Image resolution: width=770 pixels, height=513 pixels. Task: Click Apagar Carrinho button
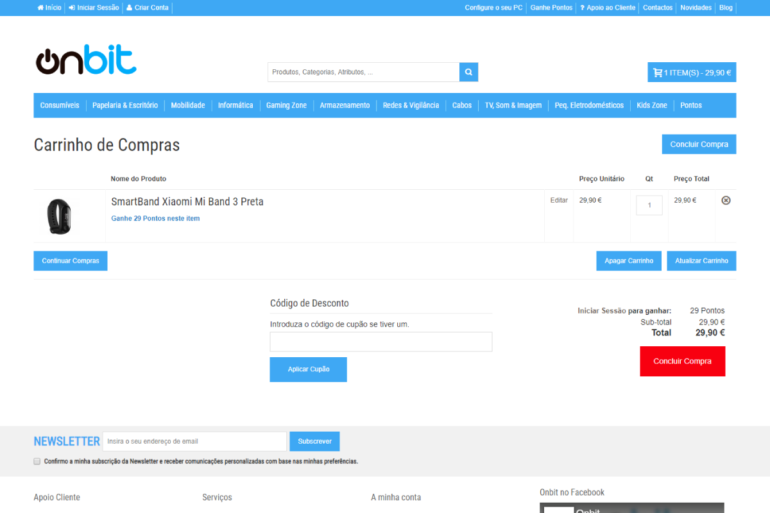(x=629, y=261)
